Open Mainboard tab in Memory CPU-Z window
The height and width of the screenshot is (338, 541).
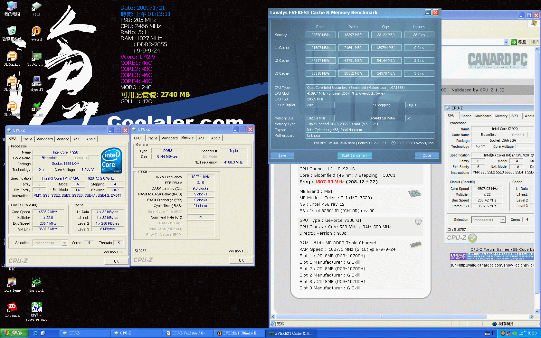pos(169,138)
